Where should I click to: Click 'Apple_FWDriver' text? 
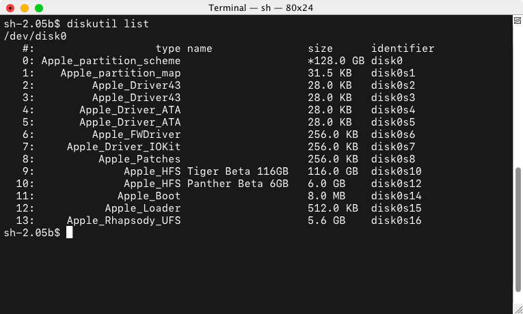tap(137, 134)
